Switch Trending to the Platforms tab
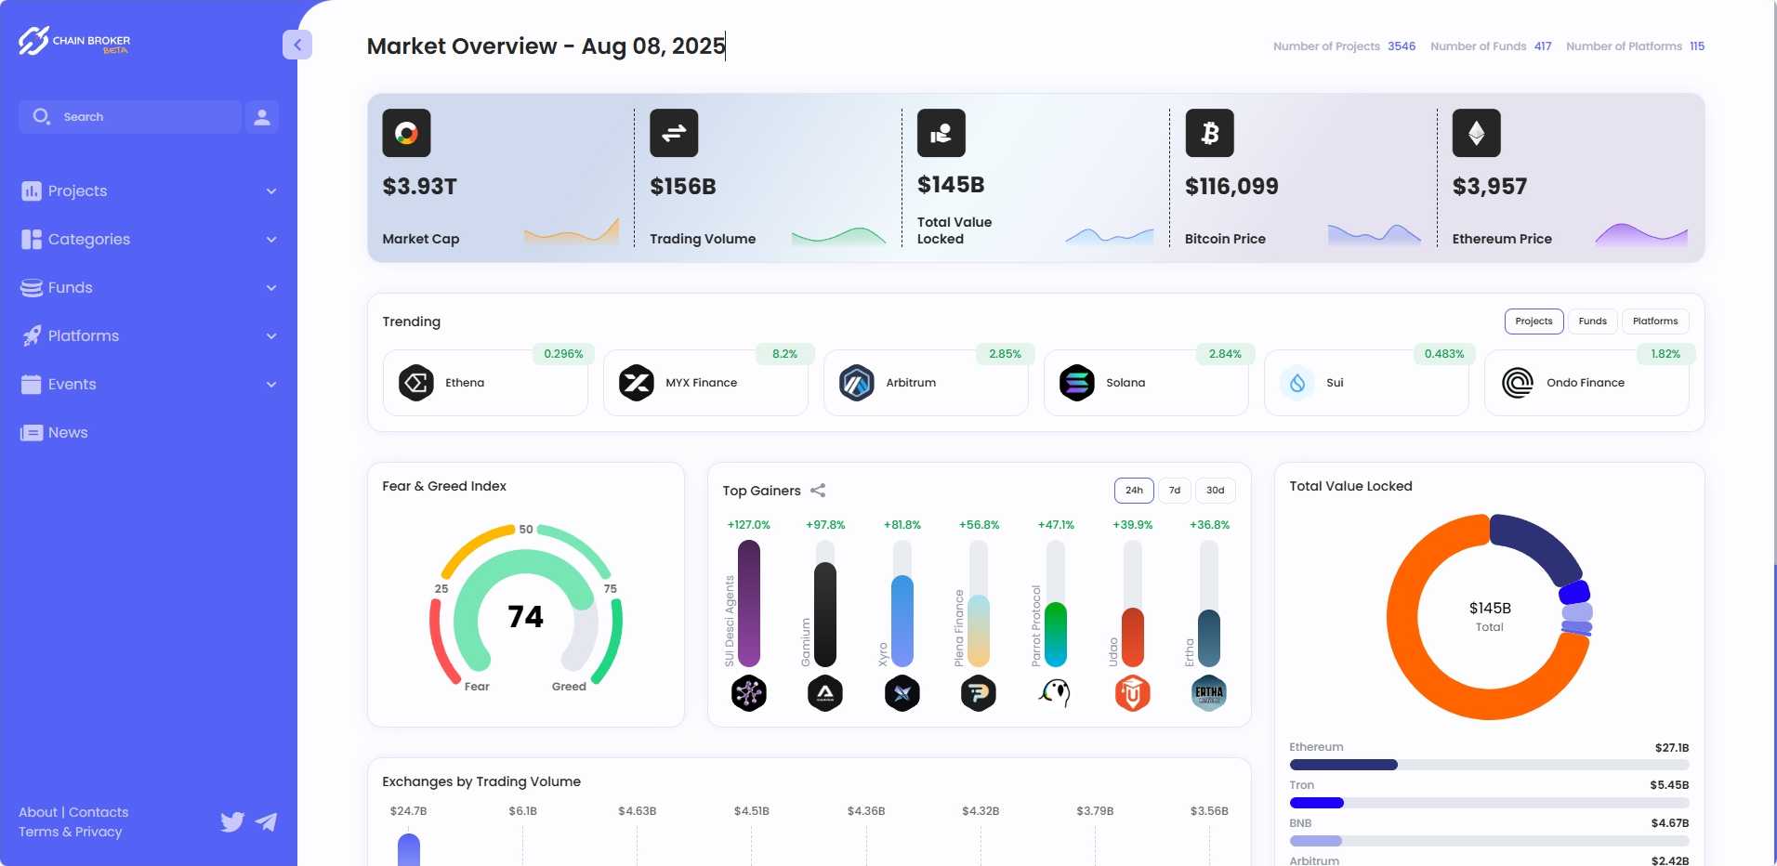Viewport: 1777px width, 866px height. pyautogui.click(x=1654, y=321)
